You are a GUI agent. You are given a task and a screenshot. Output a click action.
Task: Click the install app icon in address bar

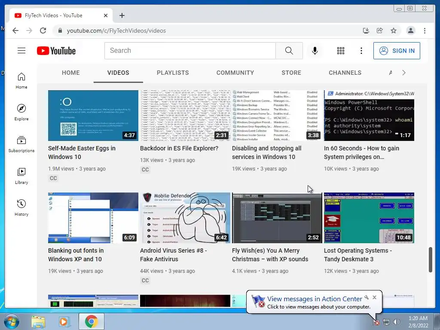click(366, 31)
